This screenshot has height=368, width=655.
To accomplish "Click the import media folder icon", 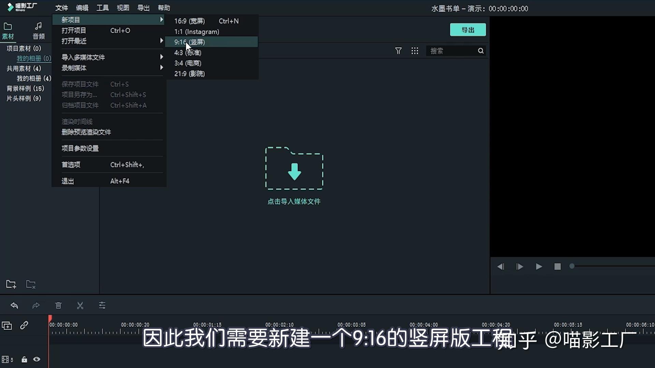I will click(294, 168).
